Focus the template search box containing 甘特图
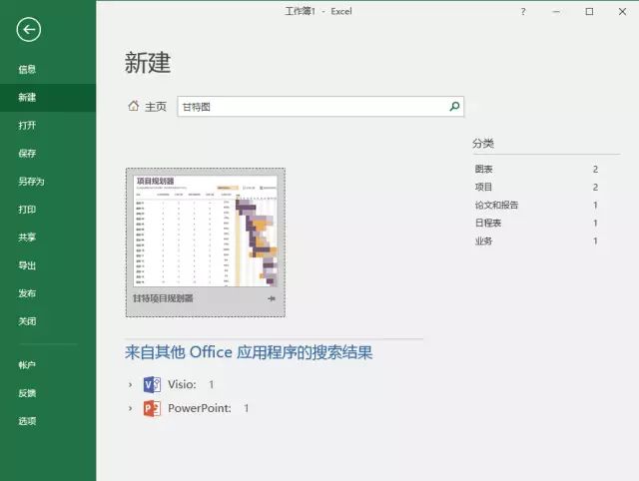This screenshot has width=639, height=481. click(320, 107)
